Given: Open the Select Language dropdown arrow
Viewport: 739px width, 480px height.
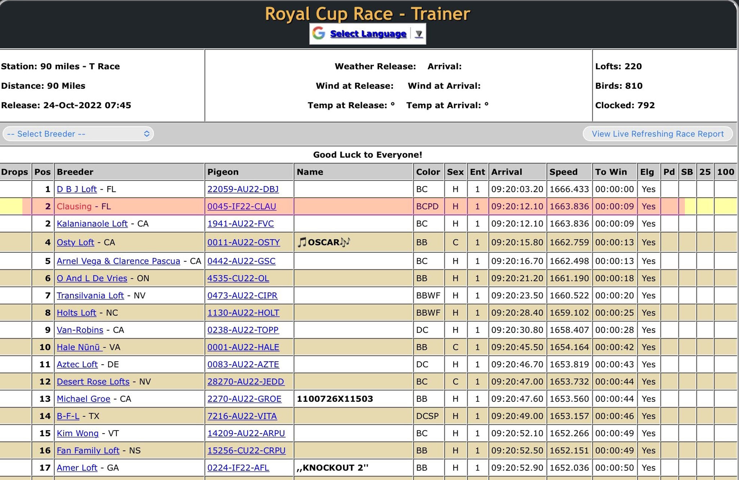Looking at the screenshot, I should coord(419,34).
